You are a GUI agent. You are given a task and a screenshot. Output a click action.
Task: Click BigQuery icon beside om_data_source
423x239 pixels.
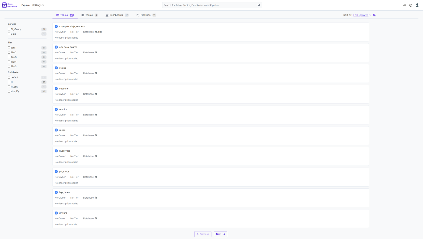coord(56,47)
